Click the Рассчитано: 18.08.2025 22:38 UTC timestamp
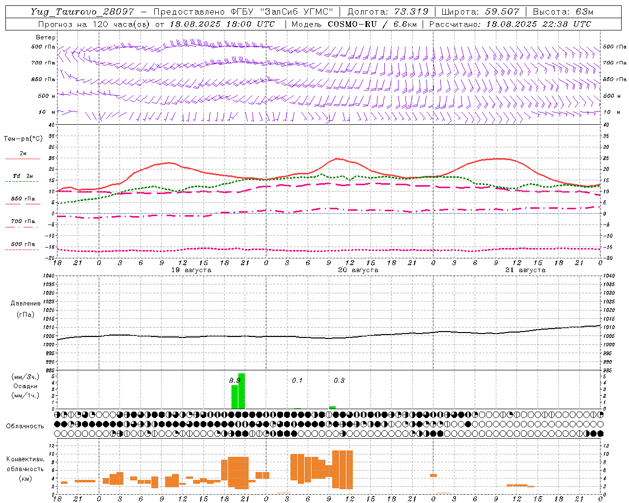The image size is (629, 503). click(511, 24)
